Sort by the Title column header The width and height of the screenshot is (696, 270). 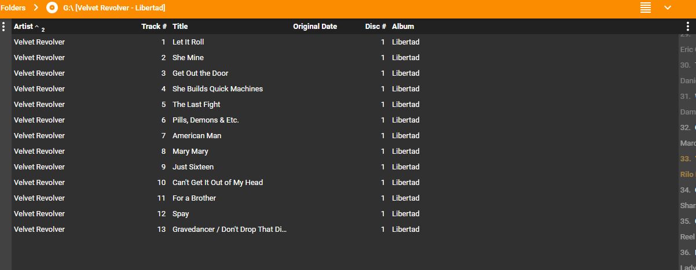point(180,27)
